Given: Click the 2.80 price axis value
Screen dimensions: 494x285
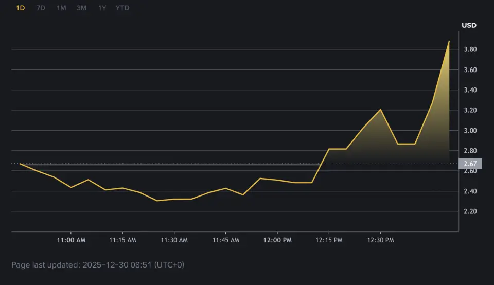Looking at the screenshot, I should [x=470, y=151].
